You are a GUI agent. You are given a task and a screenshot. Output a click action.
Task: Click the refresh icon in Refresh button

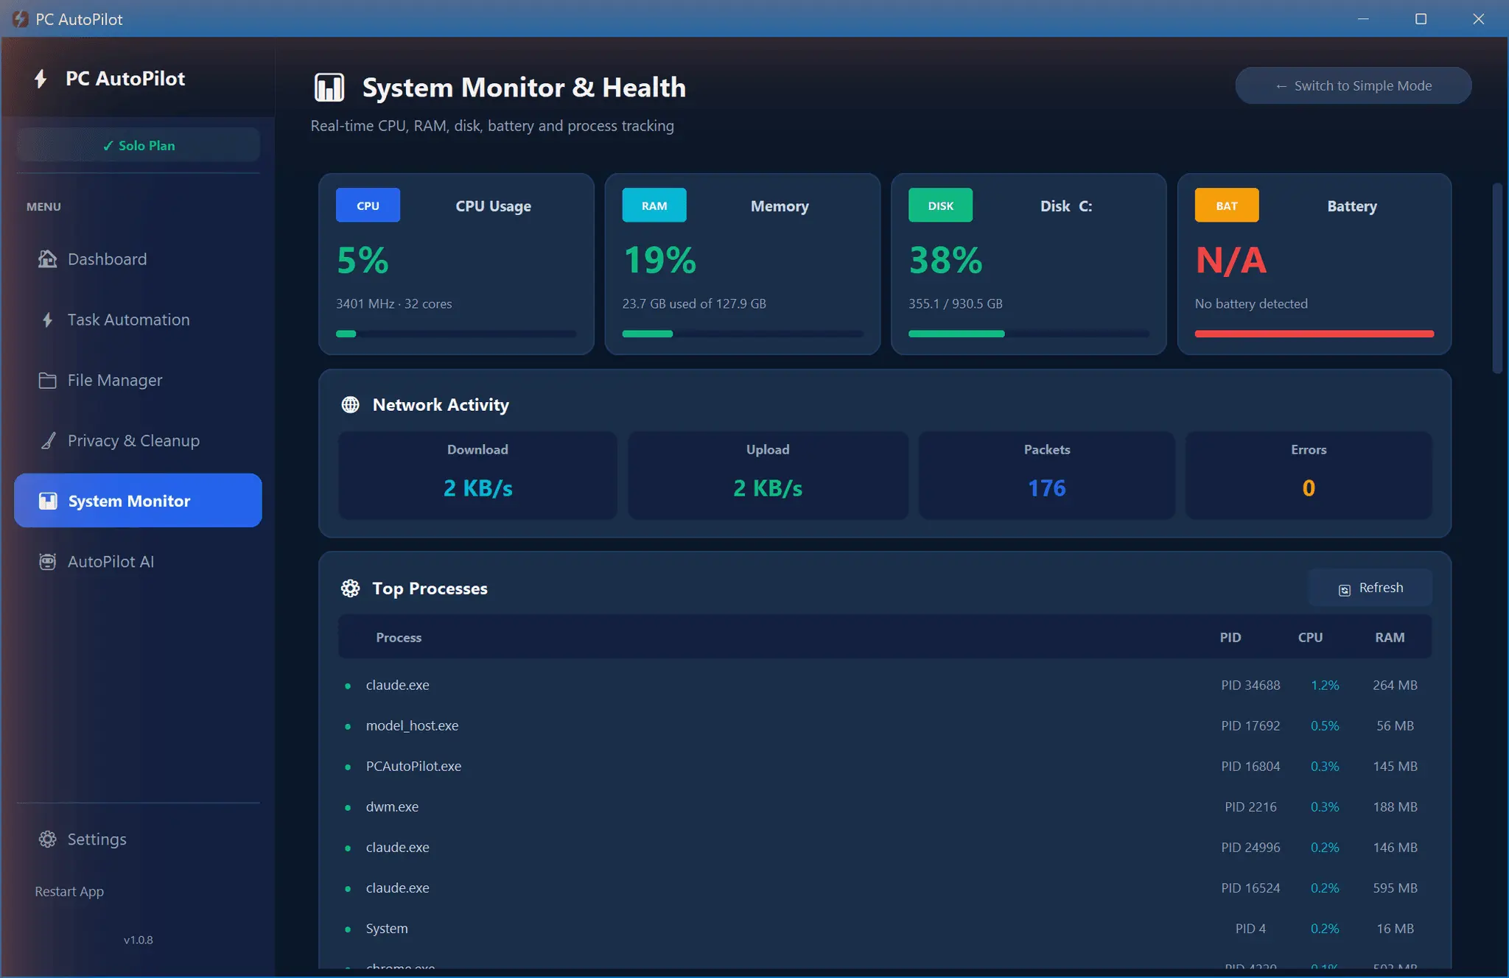[1345, 589]
